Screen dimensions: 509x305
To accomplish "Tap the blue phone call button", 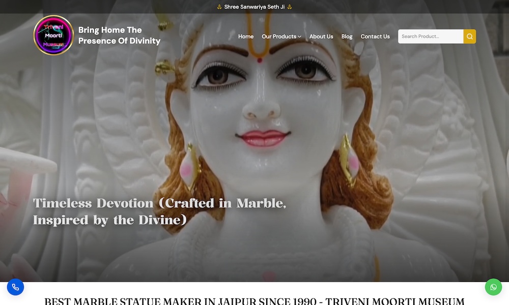I will [x=16, y=287].
